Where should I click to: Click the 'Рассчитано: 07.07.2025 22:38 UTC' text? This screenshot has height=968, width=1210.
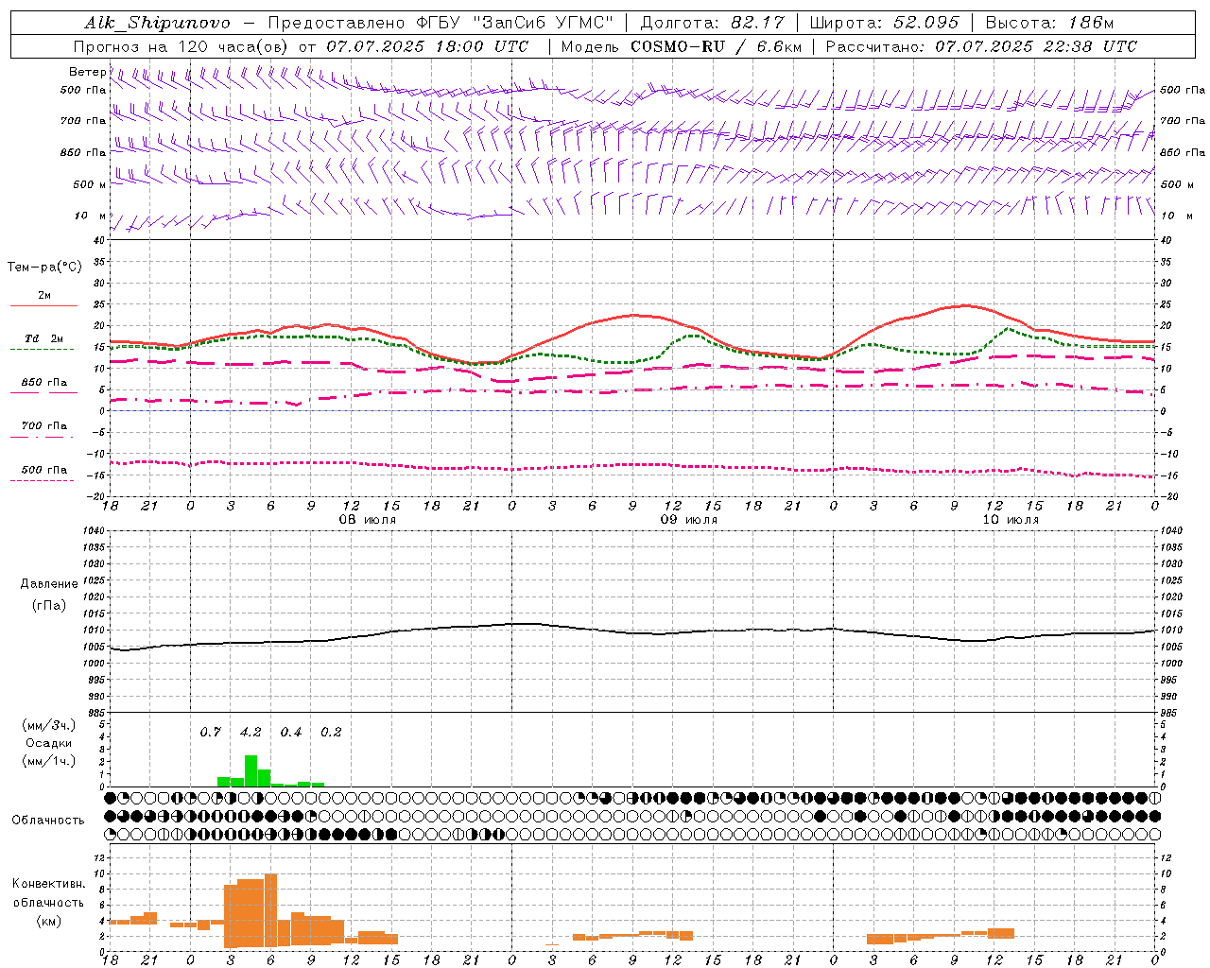point(981,46)
